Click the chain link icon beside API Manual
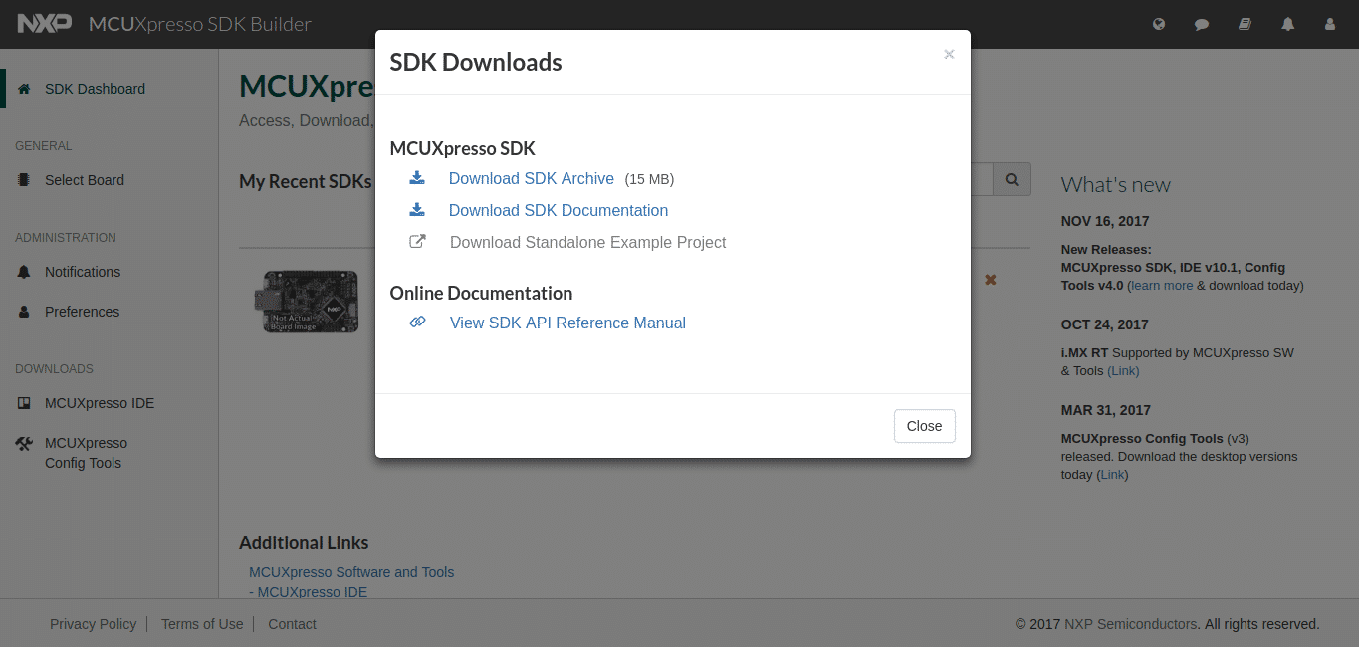Viewport: 1359px width, 647px height. pos(418,323)
